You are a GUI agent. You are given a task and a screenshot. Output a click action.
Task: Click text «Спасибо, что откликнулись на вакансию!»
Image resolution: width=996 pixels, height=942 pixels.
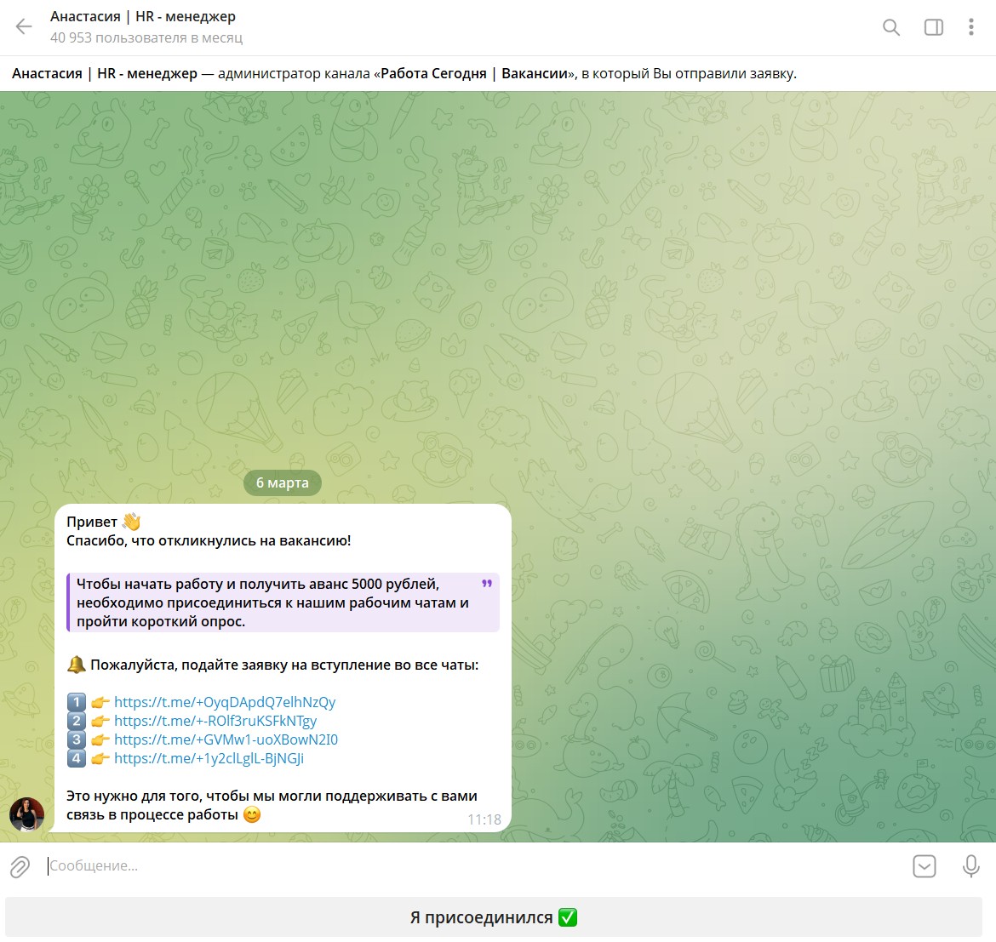[x=209, y=541]
